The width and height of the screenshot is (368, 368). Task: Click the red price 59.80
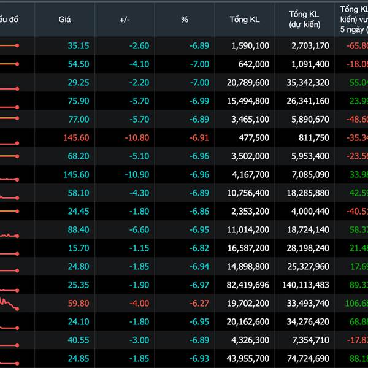(79, 303)
